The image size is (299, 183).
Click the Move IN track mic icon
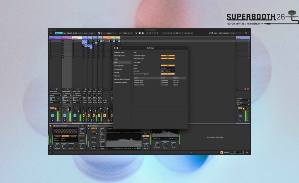coord(56,89)
